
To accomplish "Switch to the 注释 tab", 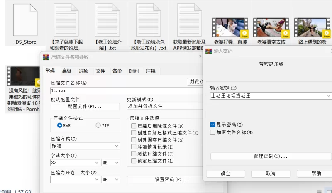I will 151,71.
